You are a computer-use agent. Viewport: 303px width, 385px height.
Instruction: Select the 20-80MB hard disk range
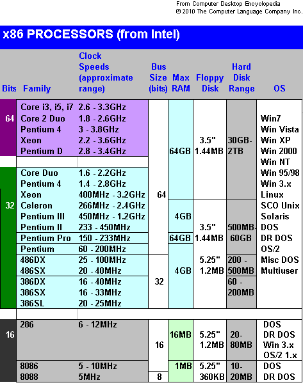pyautogui.click(x=241, y=340)
